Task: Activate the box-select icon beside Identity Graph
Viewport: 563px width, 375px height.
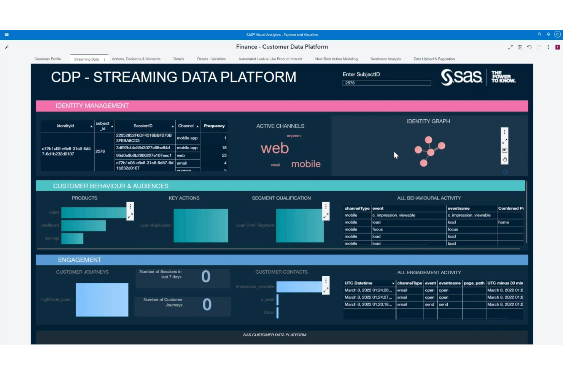Action: click(x=504, y=150)
